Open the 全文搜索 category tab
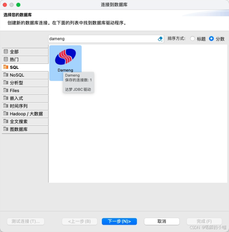229x232 pixels. 25,121
